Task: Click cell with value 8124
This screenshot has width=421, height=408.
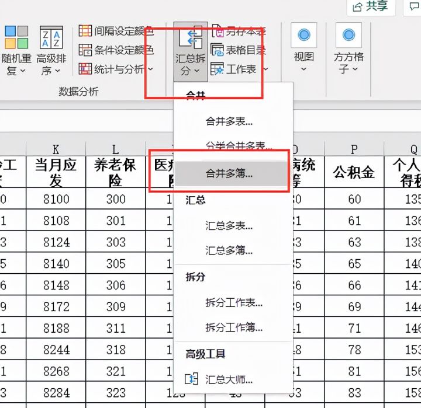Action: (56, 242)
